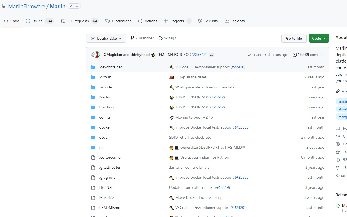
Task: Click the green commit status checkmark
Action: pyautogui.click(x=249, y=55)
